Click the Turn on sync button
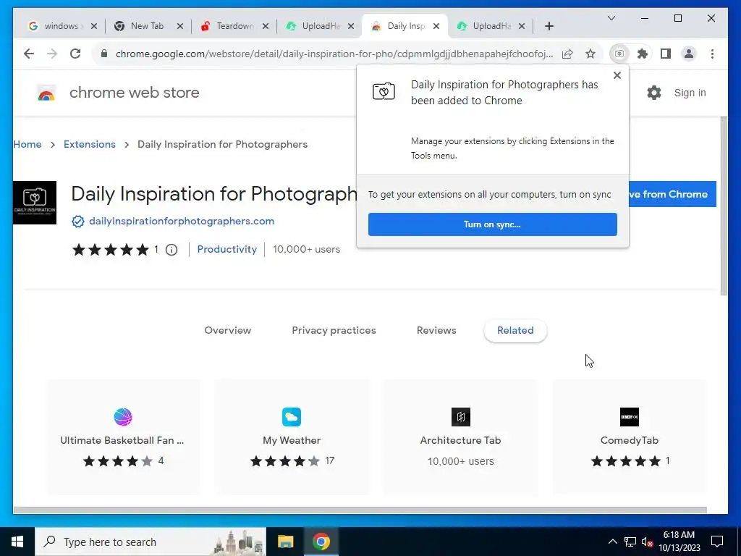Viewport: 741px width, 556px height. 492,224
